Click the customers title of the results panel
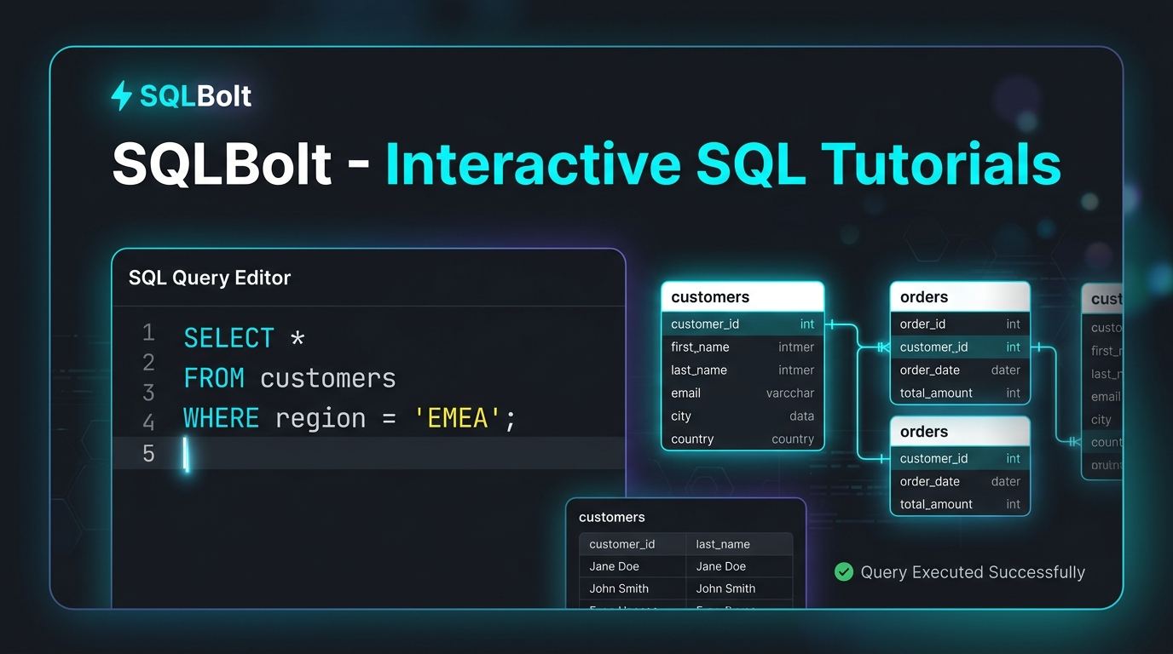The width and height of the screenshot is (1173, 654). point(612,517)
